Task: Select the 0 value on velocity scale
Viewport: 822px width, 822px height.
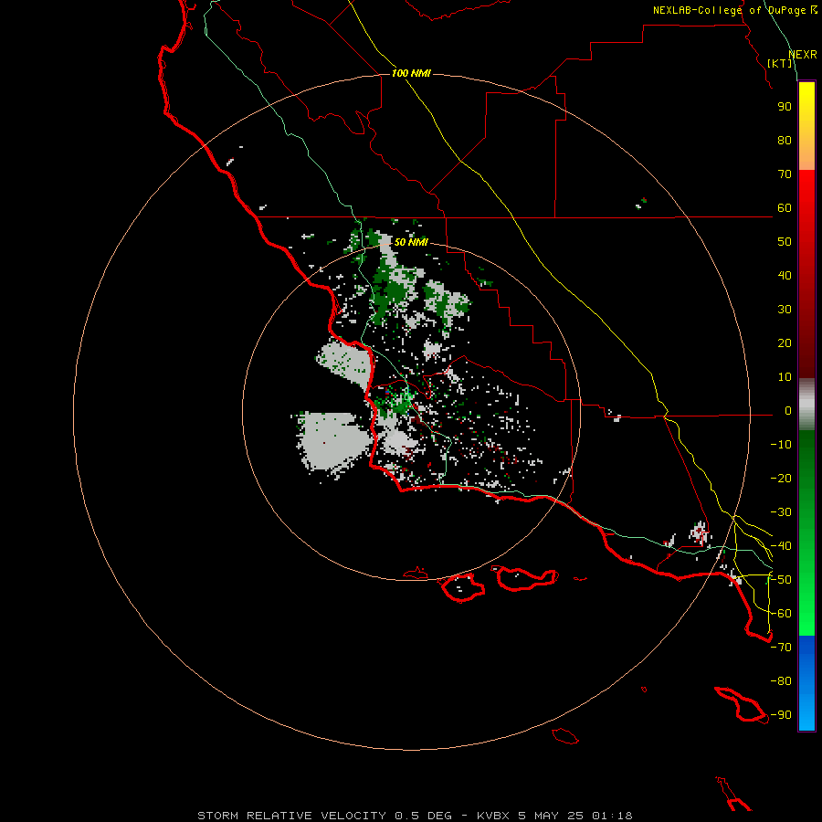Action: pos(788,411)
